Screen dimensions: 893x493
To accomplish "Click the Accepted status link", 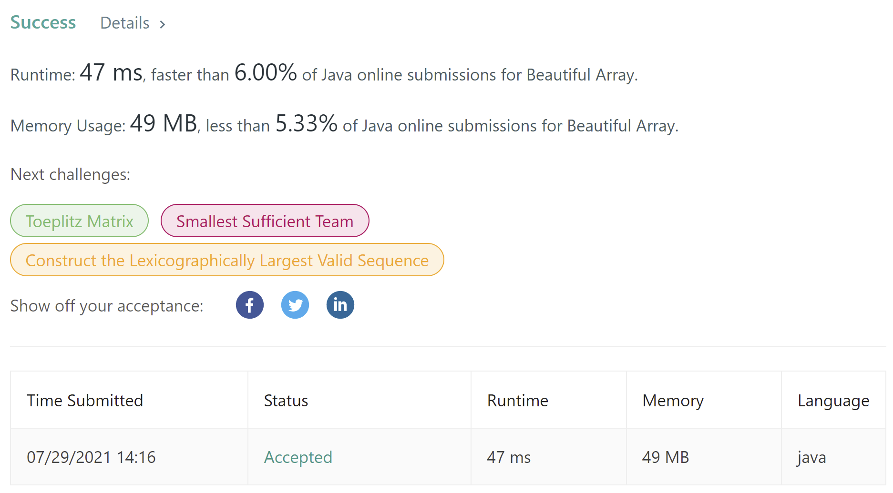I will (298, 457).
